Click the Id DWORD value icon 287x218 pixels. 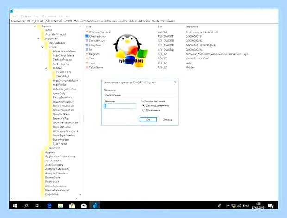pyautogui.click(x=87, y=49)
